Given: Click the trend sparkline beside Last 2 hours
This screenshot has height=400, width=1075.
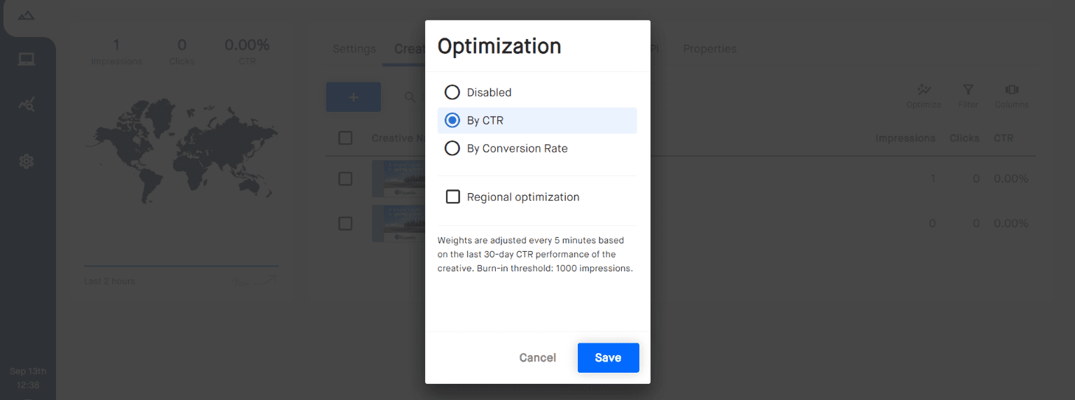Looking at the screenshot, I should (x=256, y=281).
